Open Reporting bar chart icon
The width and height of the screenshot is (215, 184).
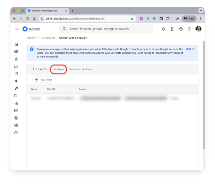click(x=16, y=103)
